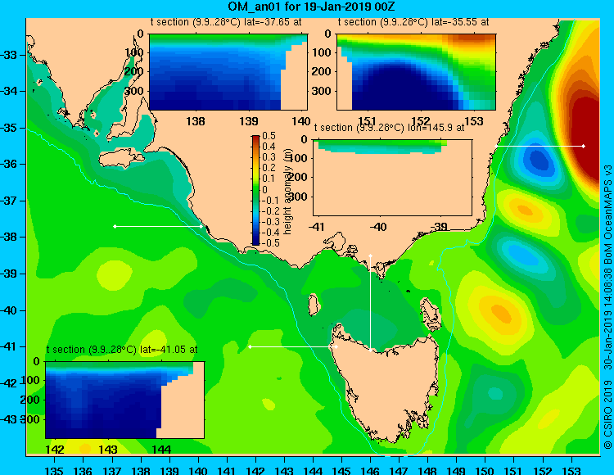Click Flinders Island northeast of Tasmania
Image resolution: width=614 pixels, height=475 pixels.
tap(431, 314)
